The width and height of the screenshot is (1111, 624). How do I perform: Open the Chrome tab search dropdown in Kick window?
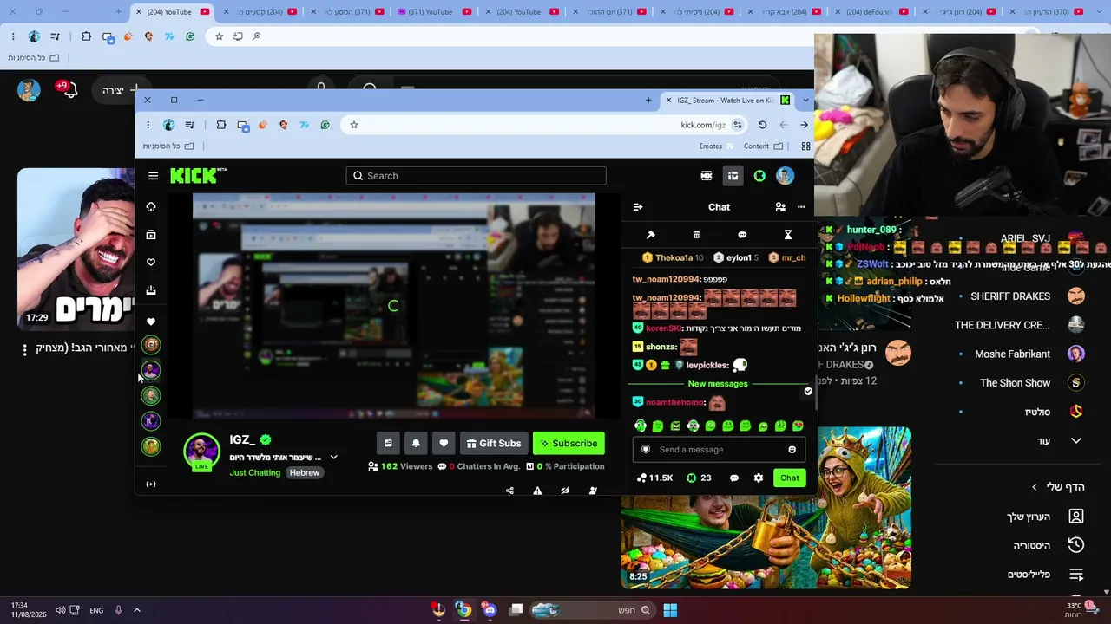[805, 101]
